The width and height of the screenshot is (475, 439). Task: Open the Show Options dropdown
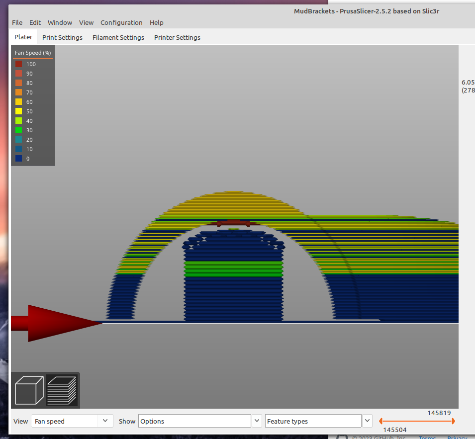(x=194, y=421)
